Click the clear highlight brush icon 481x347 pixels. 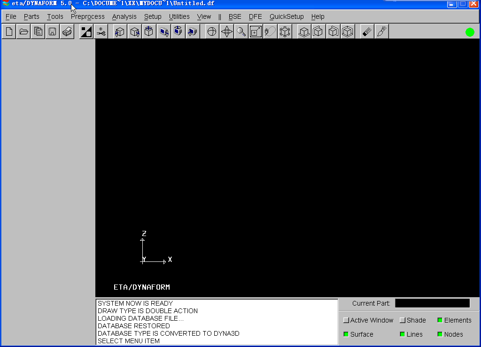[367, 32]
